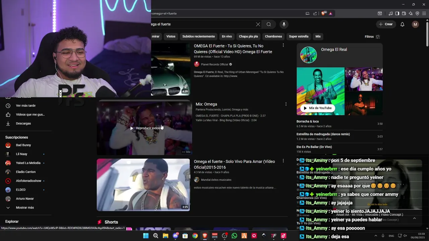This screenshot has width=429, height=241.
Task: Click Reproducir todos on Mix thumbnail
Action: coord(145,128)
